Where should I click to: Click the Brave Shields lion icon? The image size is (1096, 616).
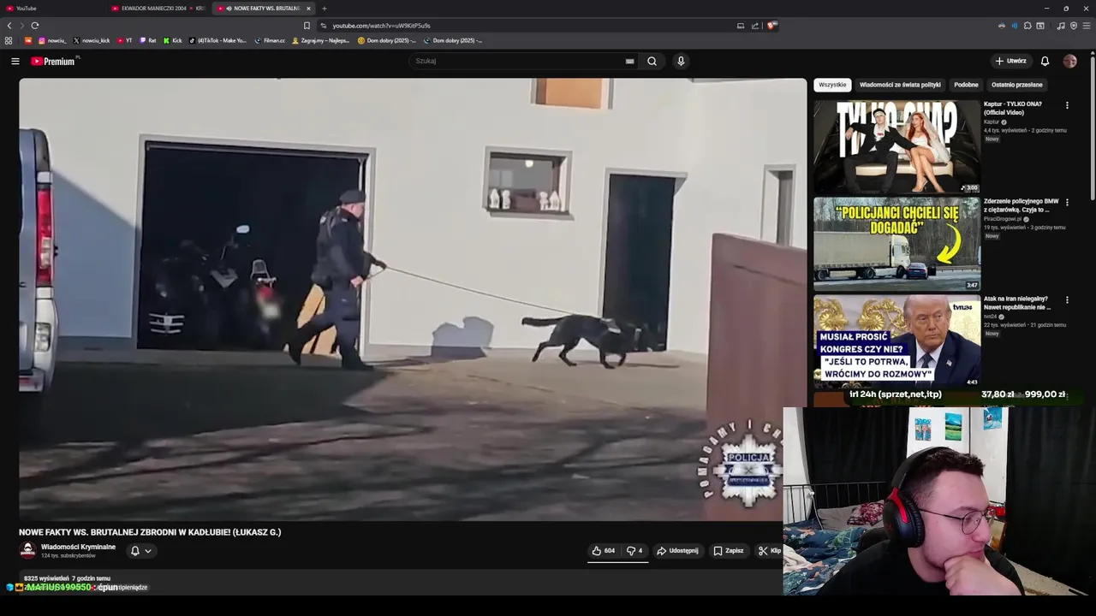point(771,26)
